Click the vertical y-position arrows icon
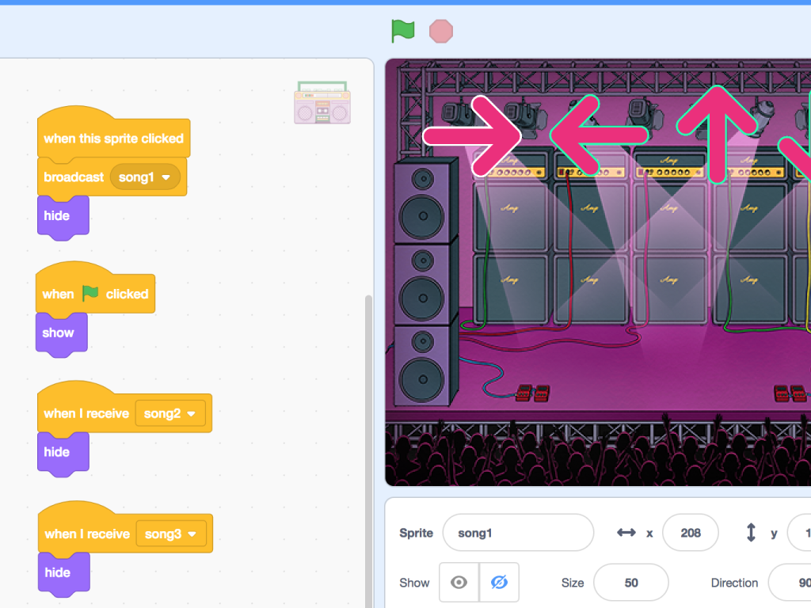Image resolution: width=811 pixels, height=608 pixels. coord(751,533)
